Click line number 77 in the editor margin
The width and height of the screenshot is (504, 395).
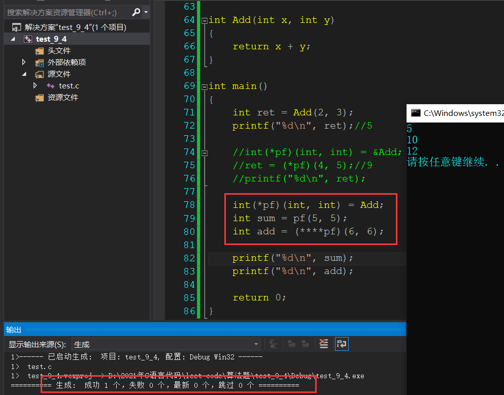point(189,192)
